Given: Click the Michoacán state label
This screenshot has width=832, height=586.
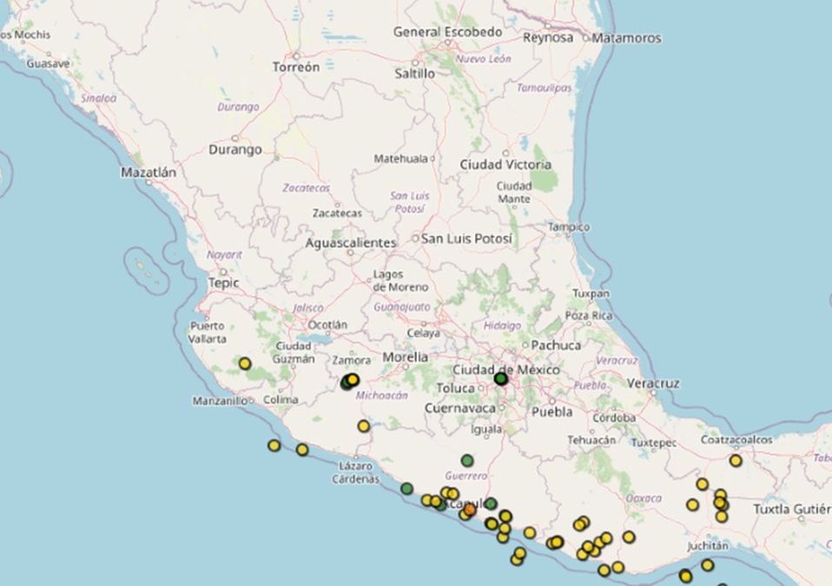Looking at the screenshot, I should (x=381, y=395).
